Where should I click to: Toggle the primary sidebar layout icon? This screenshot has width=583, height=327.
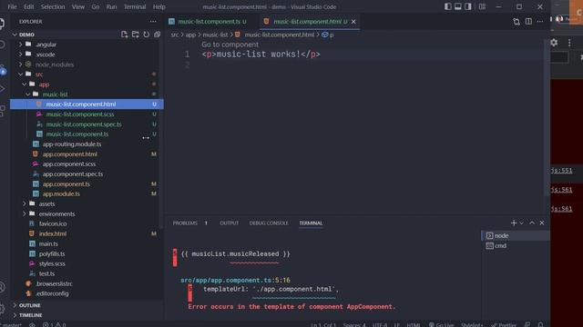click(x=448, y=6)
